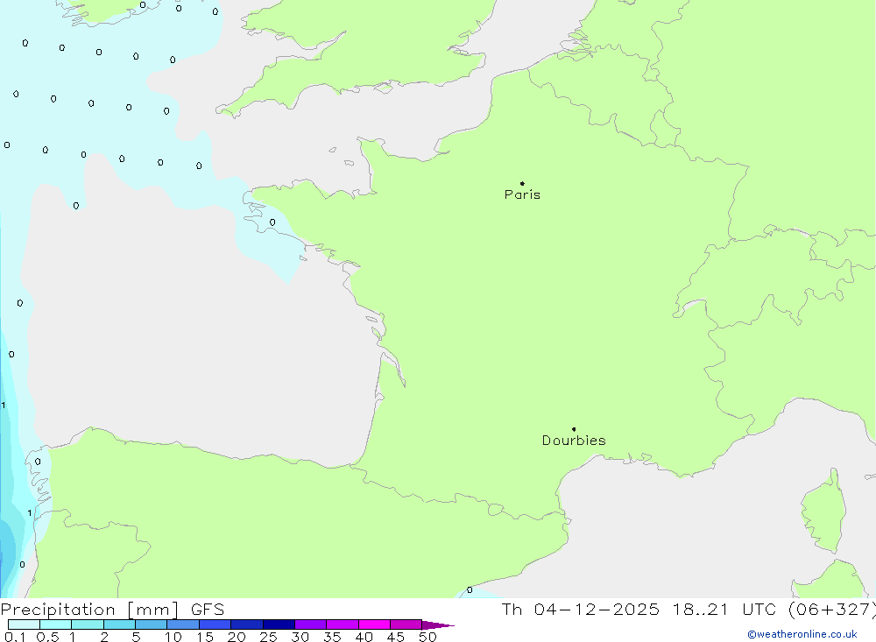The height and width of the screenshot is (642, 876).
Task: Click the GFS model label
Action: pyautogui.click(x=208, y=609)
